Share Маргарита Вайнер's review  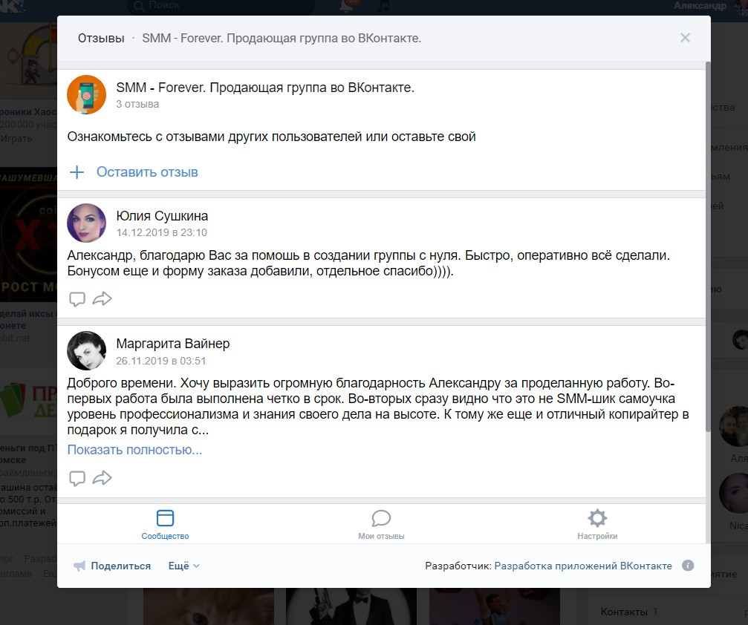[x=102, y=478]
